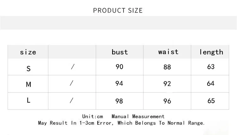Select the M size row label

click(x=28, y=84)
